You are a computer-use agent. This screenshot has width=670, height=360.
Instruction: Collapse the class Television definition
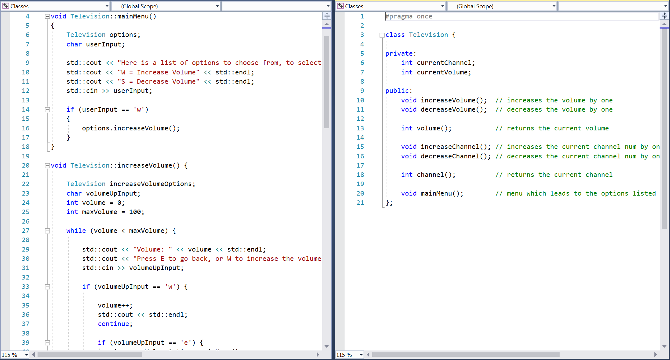(382, 35)
